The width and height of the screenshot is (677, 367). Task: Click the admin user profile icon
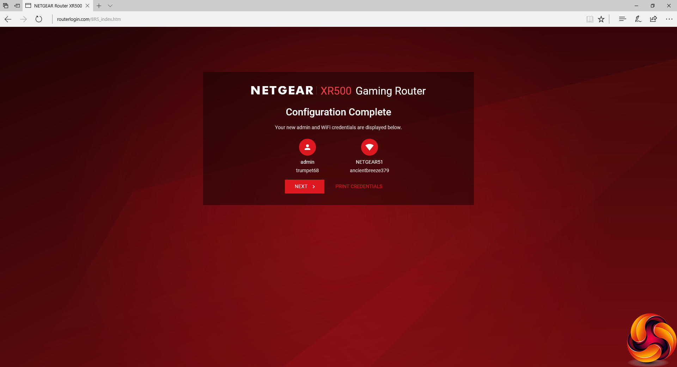(x=307, y=147)
